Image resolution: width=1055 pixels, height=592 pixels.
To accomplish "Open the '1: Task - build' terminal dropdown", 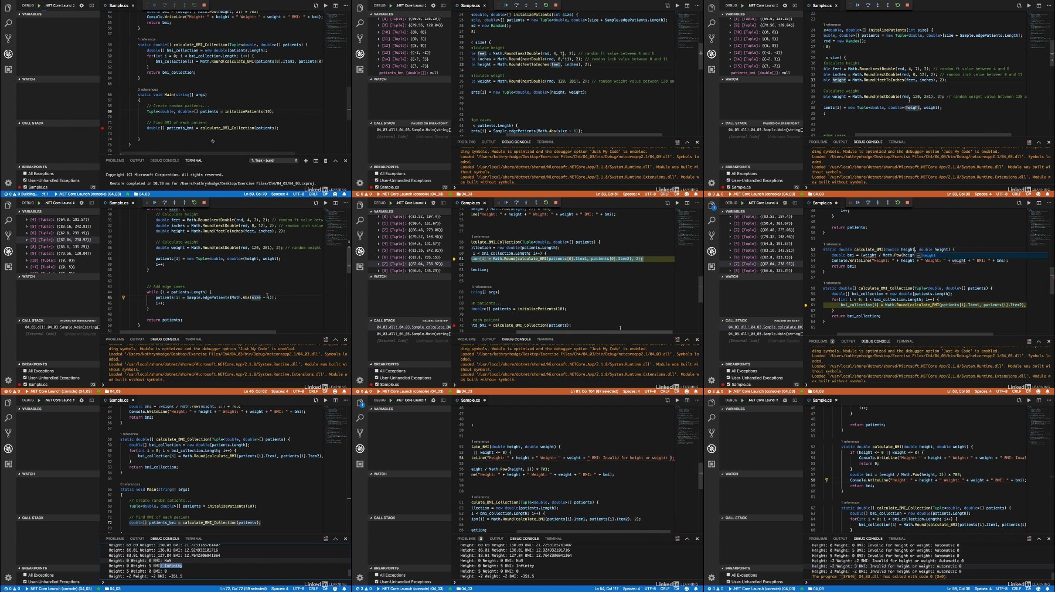I will pos(274,160).
